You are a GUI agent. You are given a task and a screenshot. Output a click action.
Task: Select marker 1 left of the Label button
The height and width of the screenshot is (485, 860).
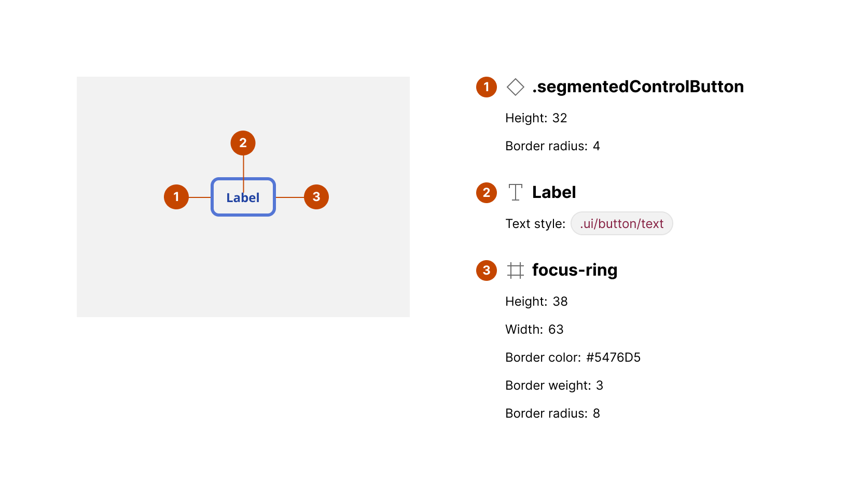tap(176, 197)
